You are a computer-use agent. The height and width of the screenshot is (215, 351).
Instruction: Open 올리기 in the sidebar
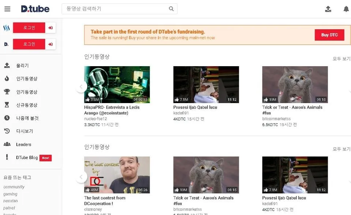22,65
